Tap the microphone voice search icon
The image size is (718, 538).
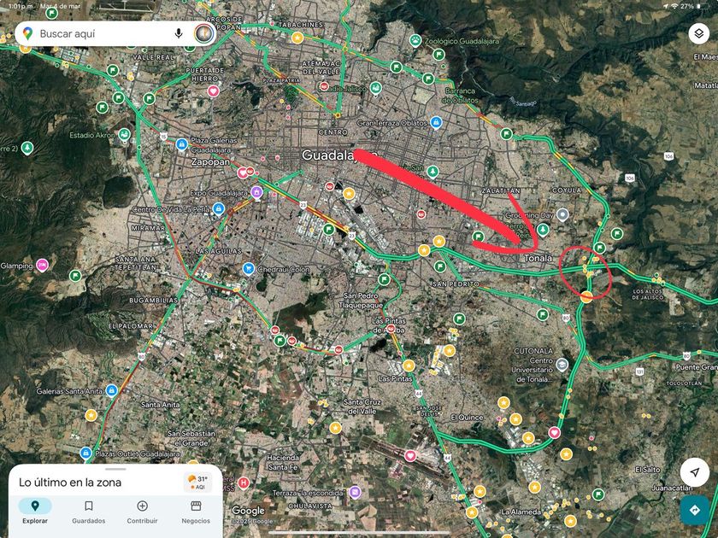179,33
